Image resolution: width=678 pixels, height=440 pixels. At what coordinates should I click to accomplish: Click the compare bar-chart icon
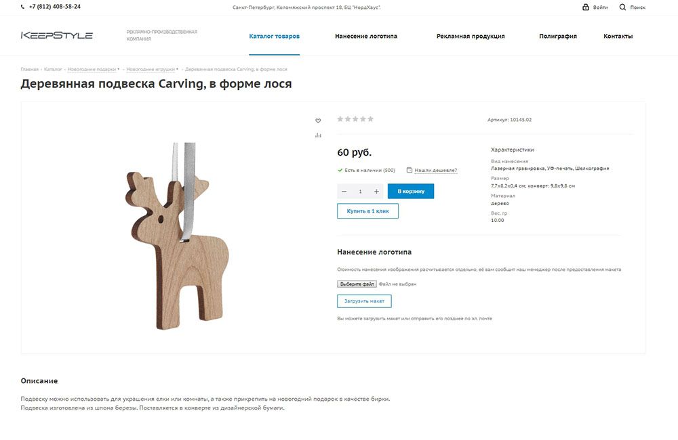318,135
